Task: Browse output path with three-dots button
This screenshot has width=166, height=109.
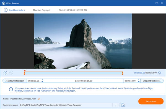Action: 116,105
